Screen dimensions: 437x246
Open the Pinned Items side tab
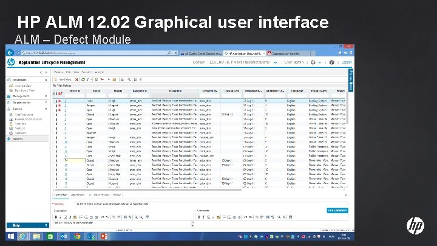tap(351, 80)
